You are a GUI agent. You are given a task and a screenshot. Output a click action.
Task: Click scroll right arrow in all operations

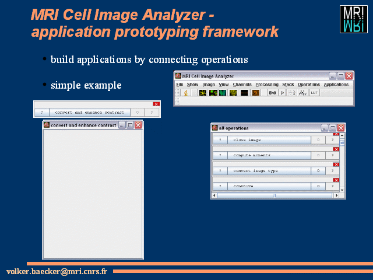(x=336, y=195)
